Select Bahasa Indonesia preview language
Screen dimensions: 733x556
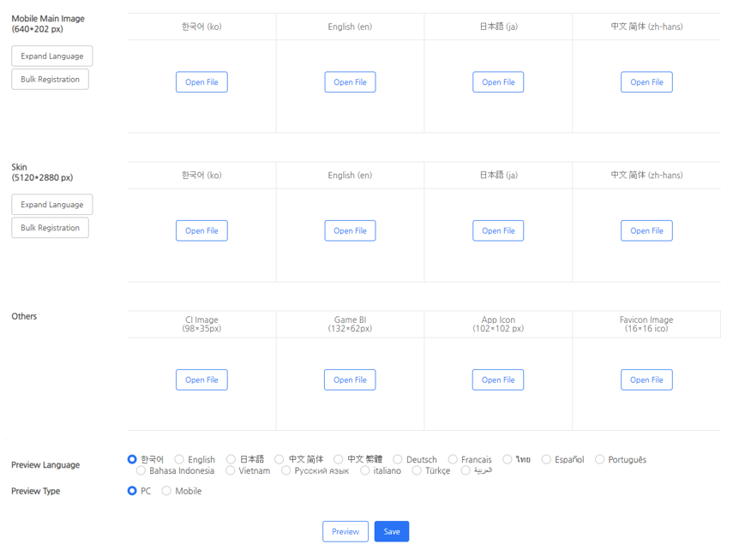click(141, 470)
